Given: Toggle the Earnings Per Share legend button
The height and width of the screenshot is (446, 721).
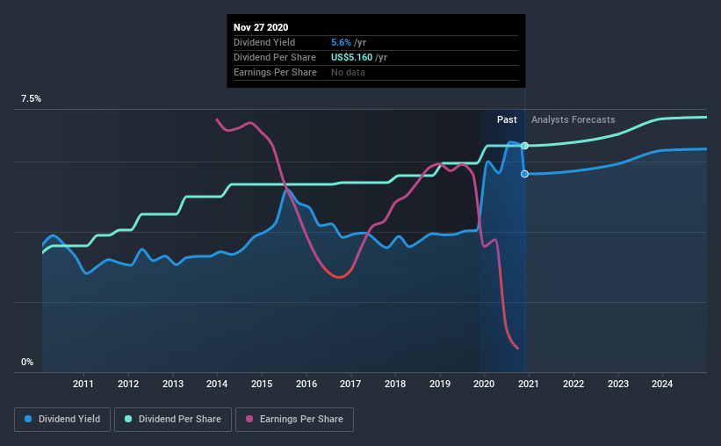Looking at the screenshot, I should (294, 420).
